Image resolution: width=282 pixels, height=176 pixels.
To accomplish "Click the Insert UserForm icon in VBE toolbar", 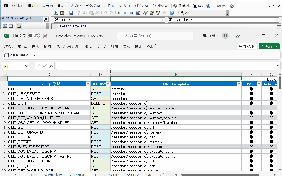I will click(62, 13).
